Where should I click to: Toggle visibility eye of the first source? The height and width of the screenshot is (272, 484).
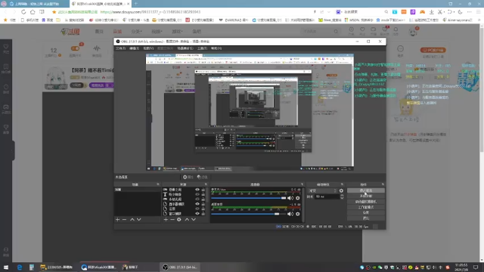point(197,190)
